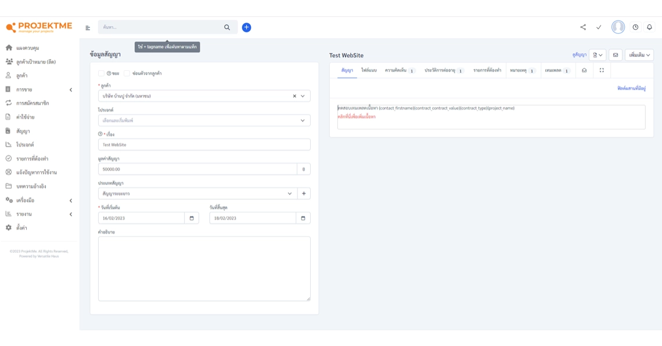Screen dimensions: 662x346
Task: Switch to the ไฟล์แนบ attachments tab
Action: (x=369, y=71)
